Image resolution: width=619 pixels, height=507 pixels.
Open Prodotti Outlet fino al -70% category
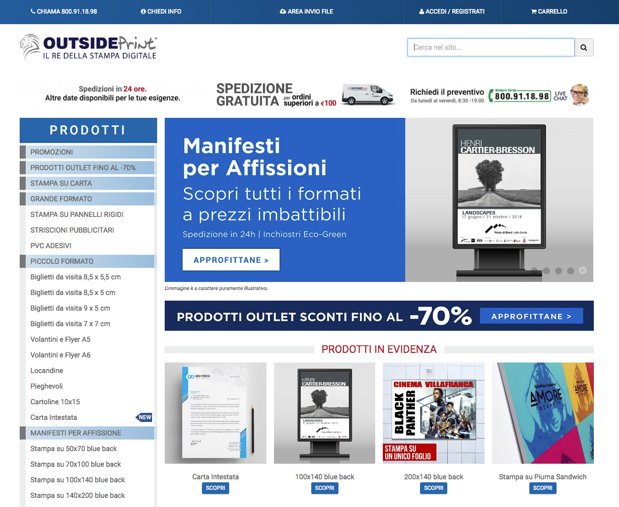[x=87, y=168]
